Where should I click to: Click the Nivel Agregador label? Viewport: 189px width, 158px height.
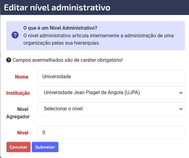18,113
